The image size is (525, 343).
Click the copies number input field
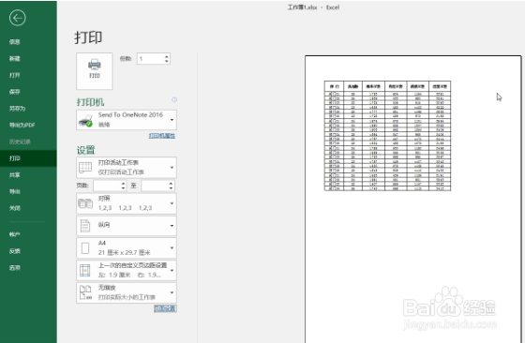(x=150, y=59)
